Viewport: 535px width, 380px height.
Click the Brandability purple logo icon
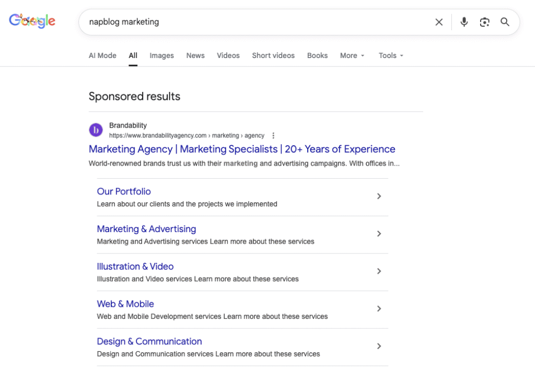(96, 130)
